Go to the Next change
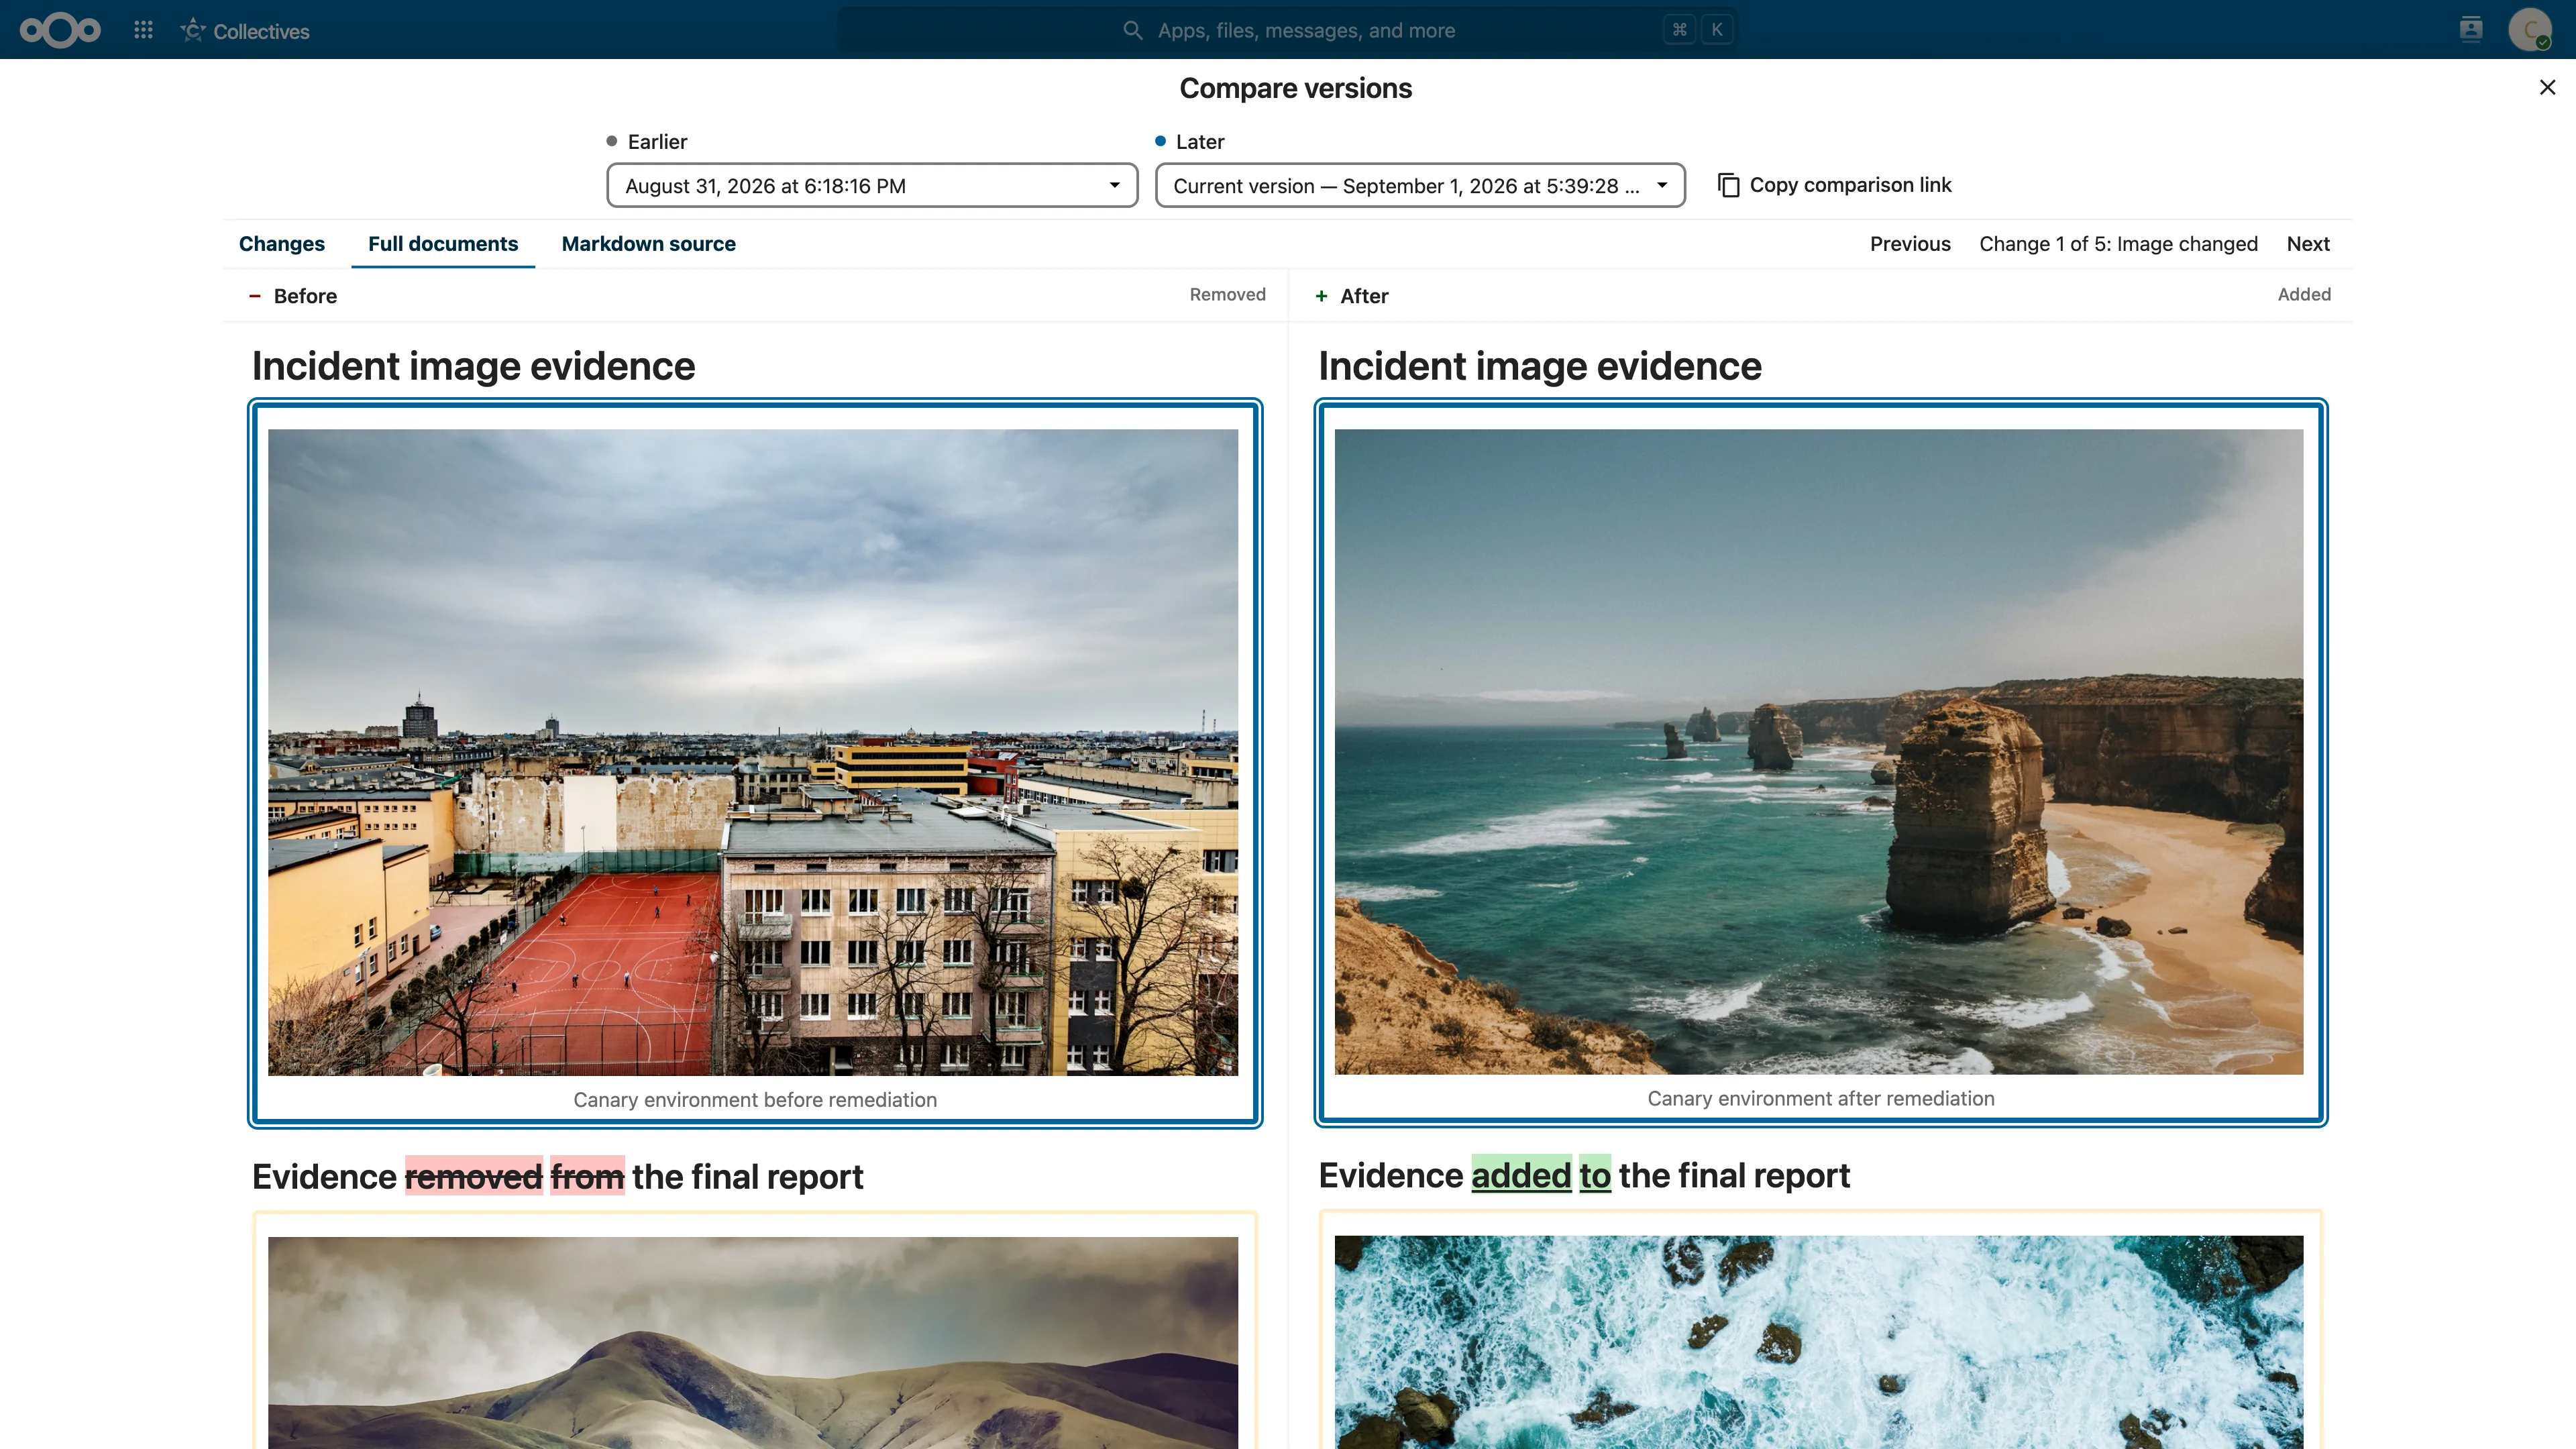 2308,244
